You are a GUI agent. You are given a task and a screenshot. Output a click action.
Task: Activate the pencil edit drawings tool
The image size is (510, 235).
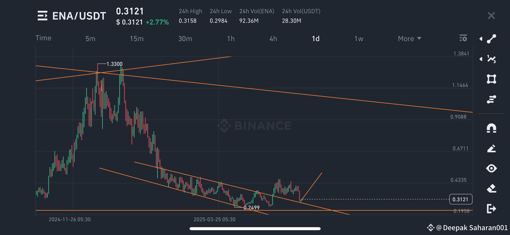492,148
